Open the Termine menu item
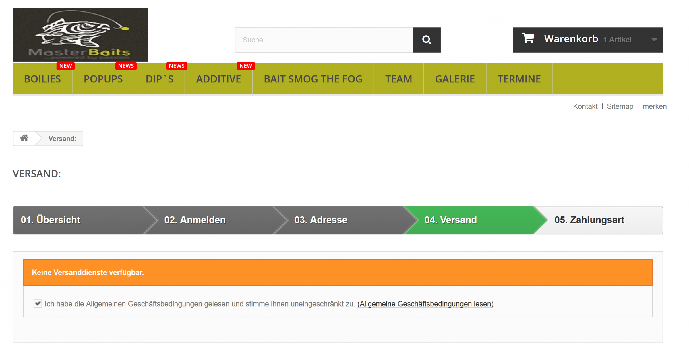Screen dimensions: 689x351 [519, 79]
